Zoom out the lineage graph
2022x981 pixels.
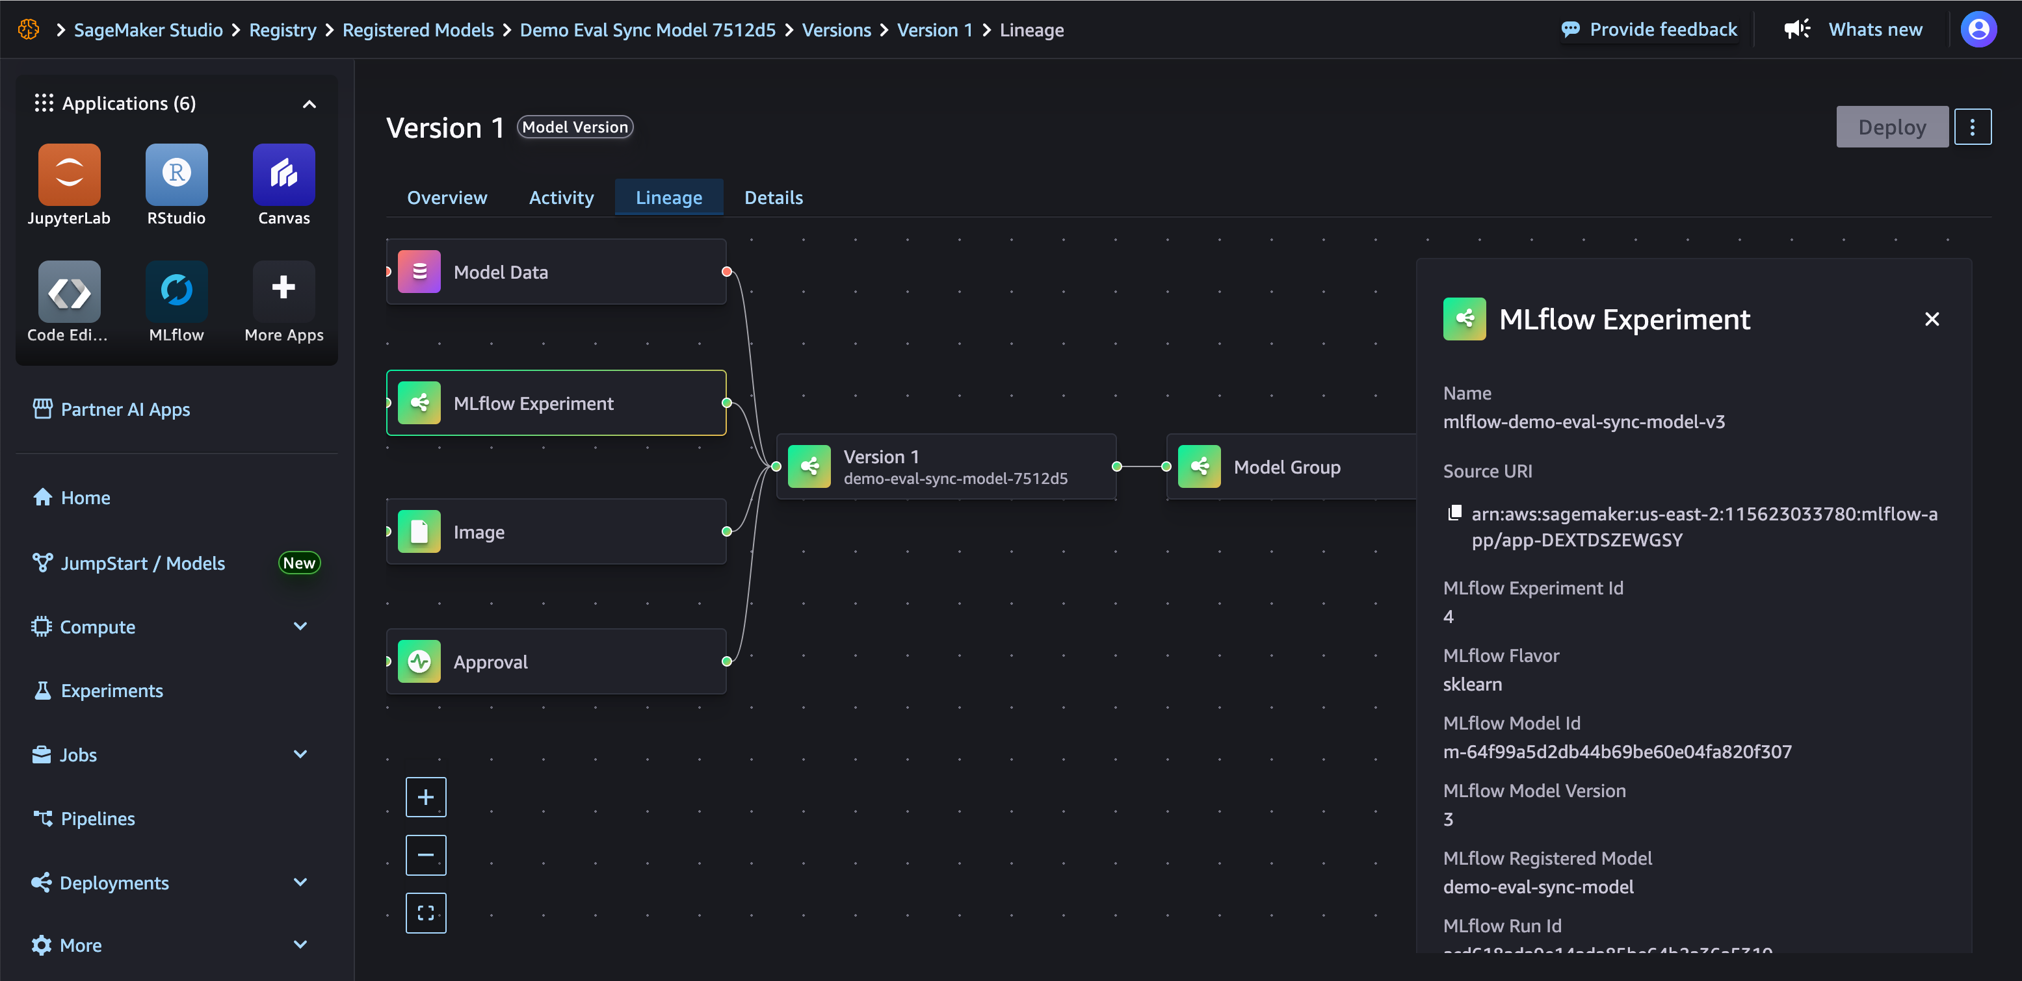pyautogui.click(x=425, y=855)
